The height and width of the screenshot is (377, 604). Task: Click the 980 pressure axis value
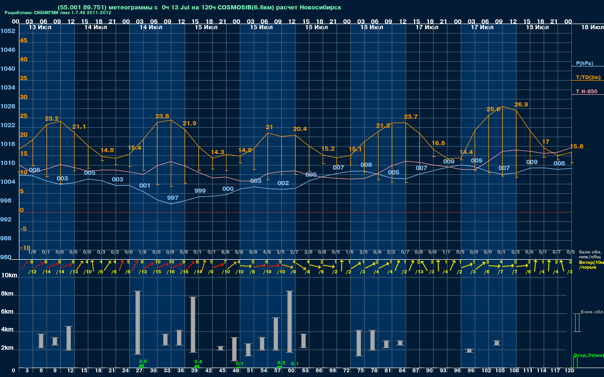click(6, 257)
